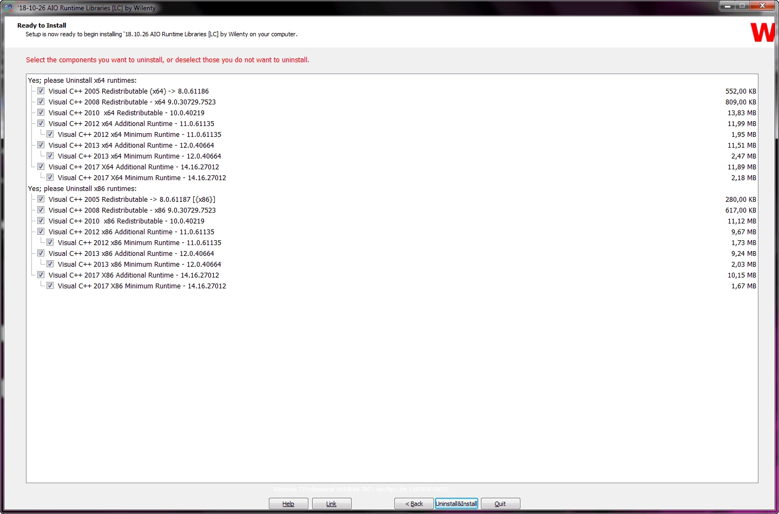Image resolution: width=779 pixels, height=514 pixels.
Task: Uncheck Visual C++ 2008 Redistributable x86 checkbox
Action: [x=41, y=210]
